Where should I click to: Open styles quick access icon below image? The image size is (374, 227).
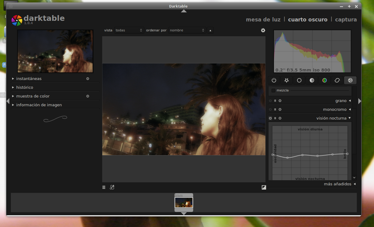pyautogui.click(x=112, y=187)
